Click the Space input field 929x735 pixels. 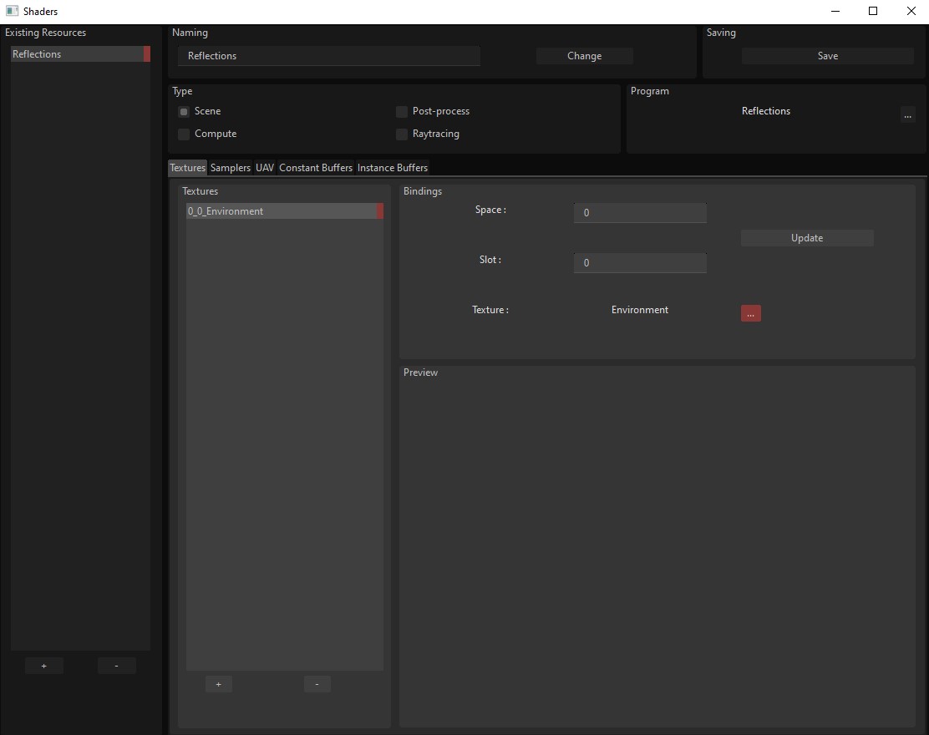pyautogui.click(x=640, y=213)
